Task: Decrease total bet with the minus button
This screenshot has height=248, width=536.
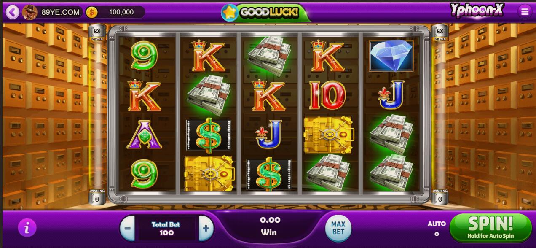Action: (x=127, y=228)
